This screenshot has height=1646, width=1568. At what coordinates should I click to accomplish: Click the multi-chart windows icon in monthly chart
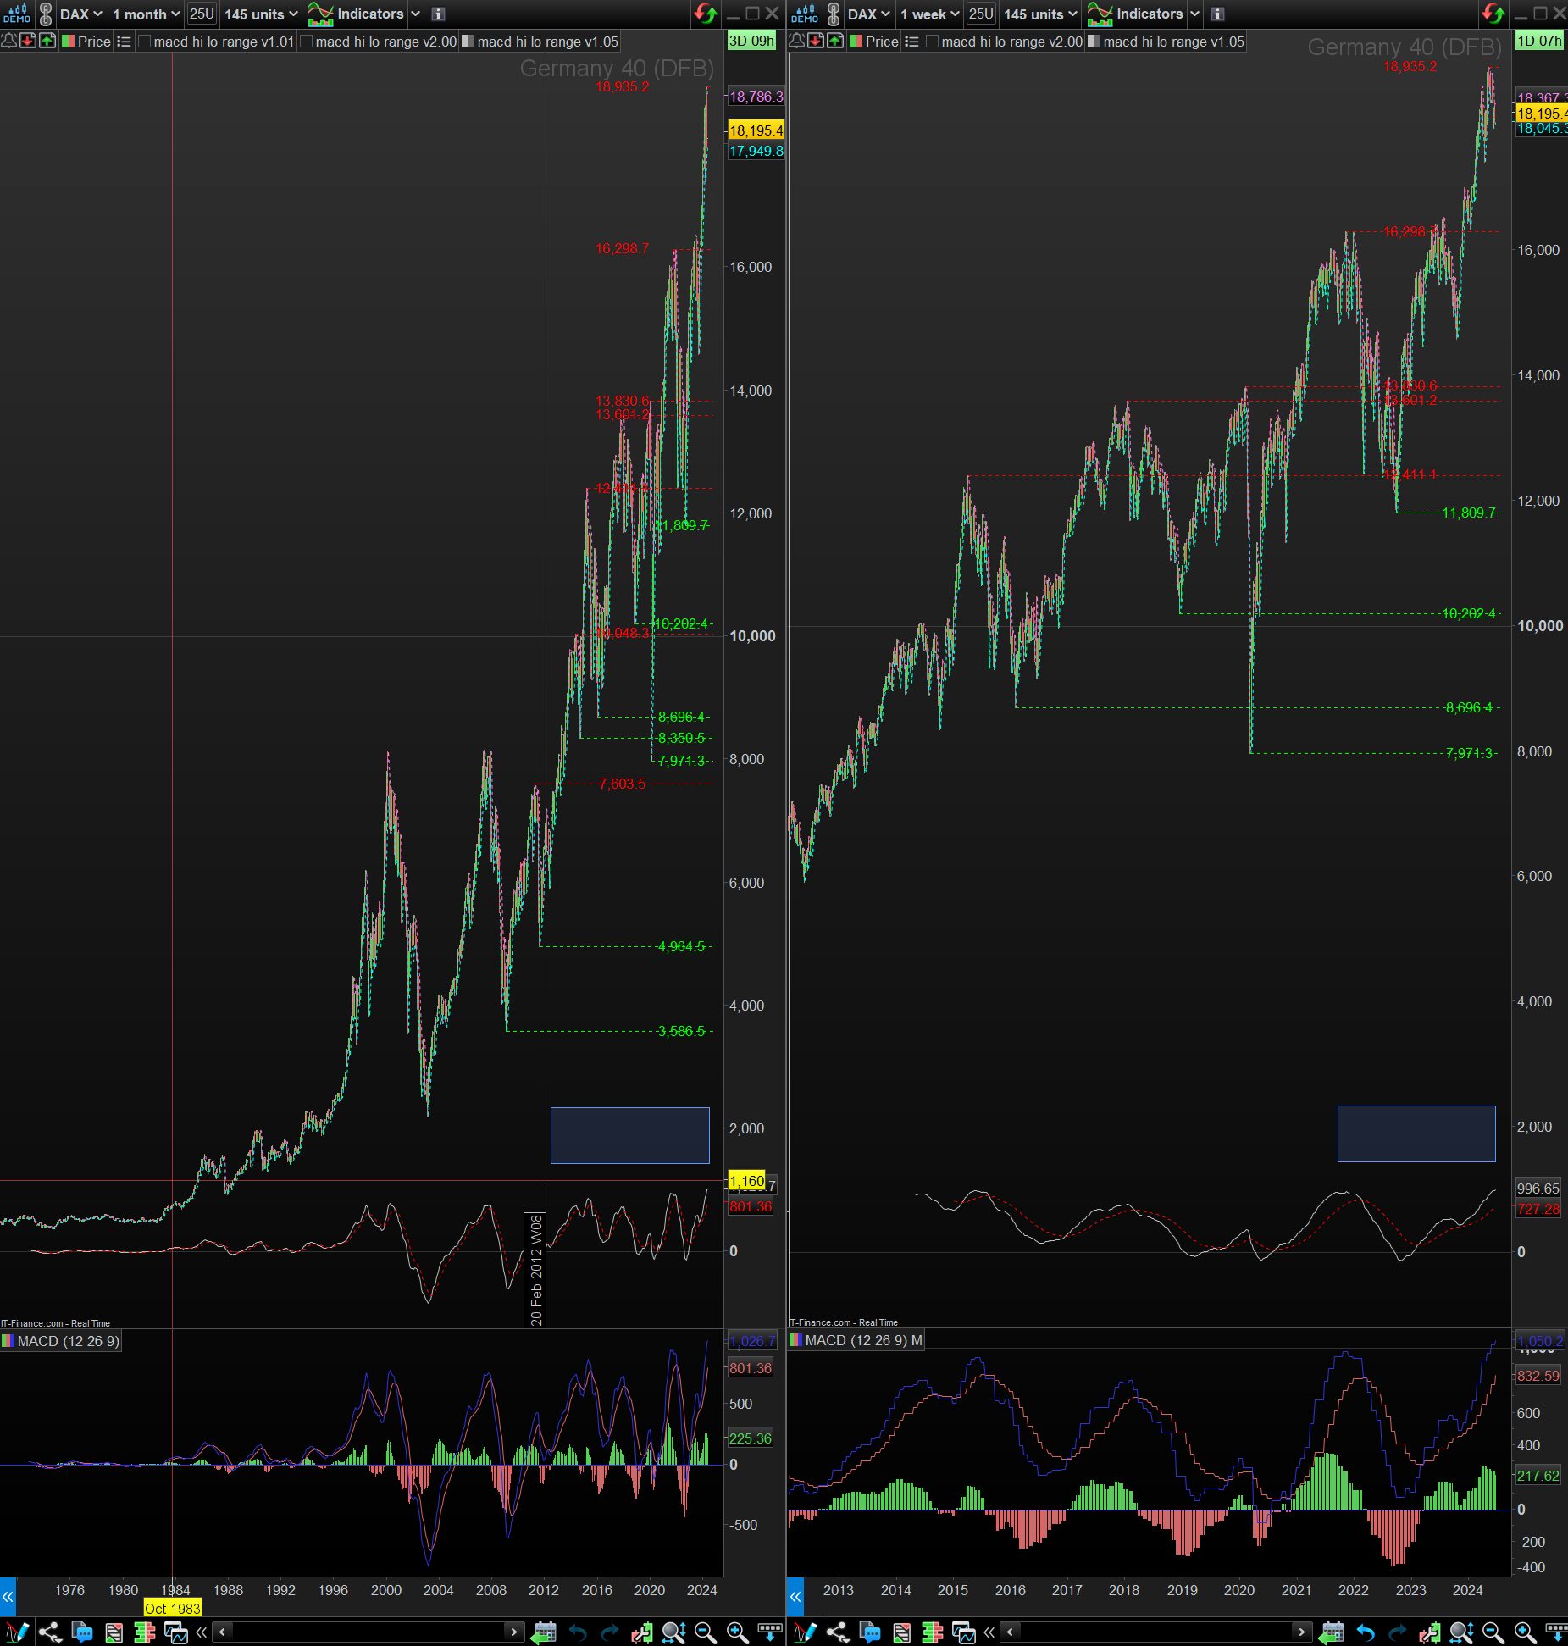click(176, 1632)
